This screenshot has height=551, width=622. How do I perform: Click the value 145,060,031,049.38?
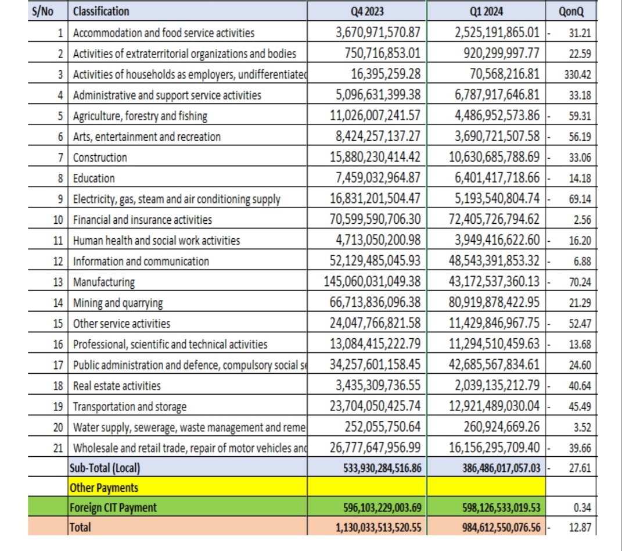[x=372, y=281]
